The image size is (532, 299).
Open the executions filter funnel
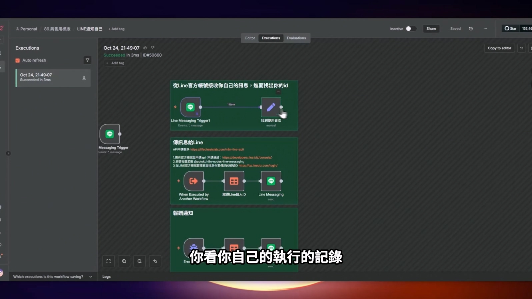87,60
